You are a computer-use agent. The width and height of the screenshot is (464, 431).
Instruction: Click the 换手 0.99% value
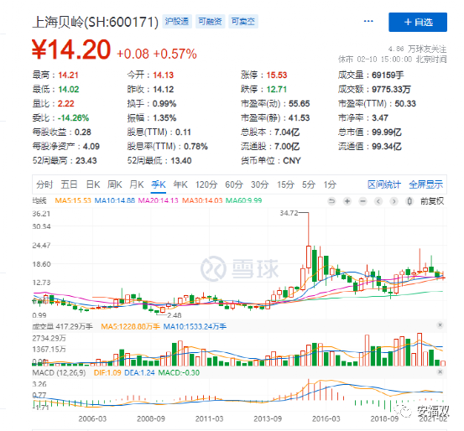164,103
